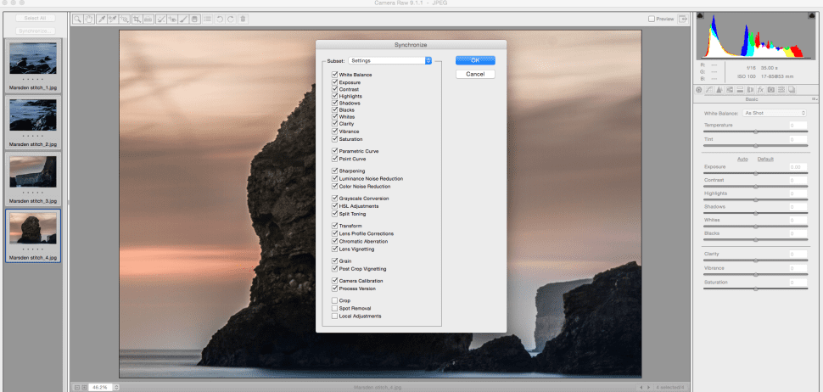Screen dimensions: 823x392
Task: Open White Balance As Shot dropdown
Action: (x=775, y=113)
